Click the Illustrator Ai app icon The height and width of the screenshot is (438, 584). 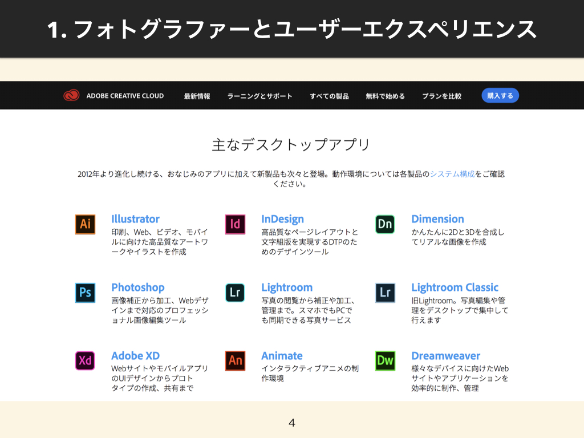86,224
